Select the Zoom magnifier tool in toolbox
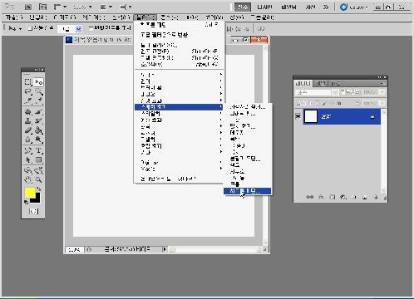 click(38, 180)
